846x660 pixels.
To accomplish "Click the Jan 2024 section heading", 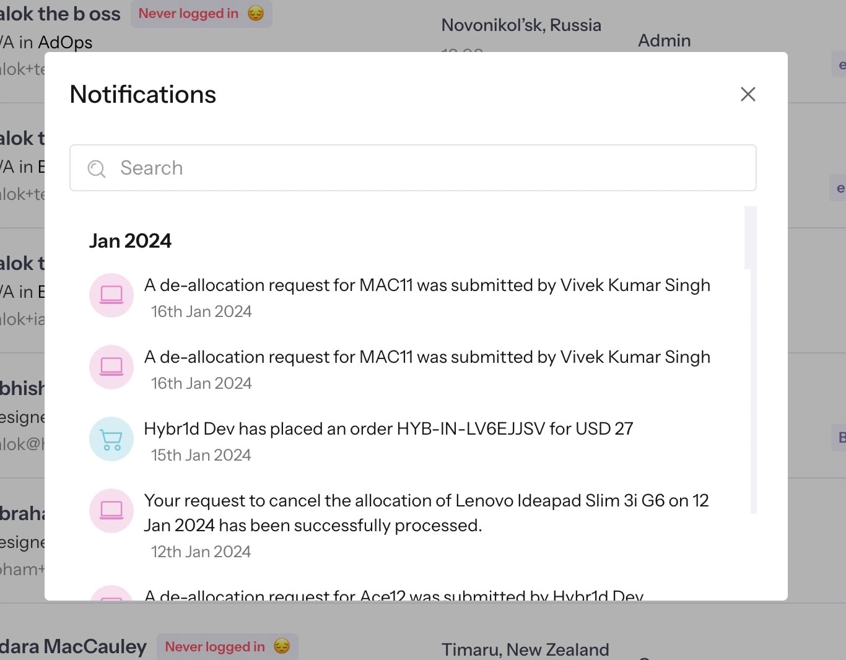I will 130,241.
